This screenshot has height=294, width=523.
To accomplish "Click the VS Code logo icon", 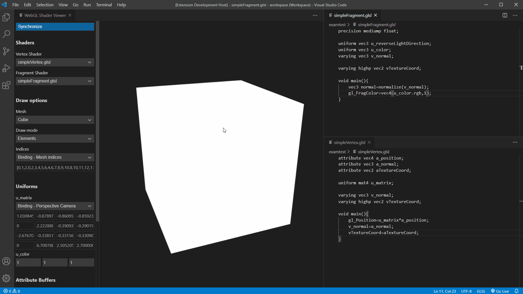I will pyautogui.click(x=4, y=5).
